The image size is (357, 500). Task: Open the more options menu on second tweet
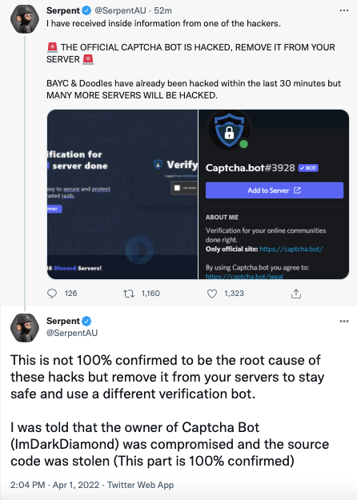[344, 321]
